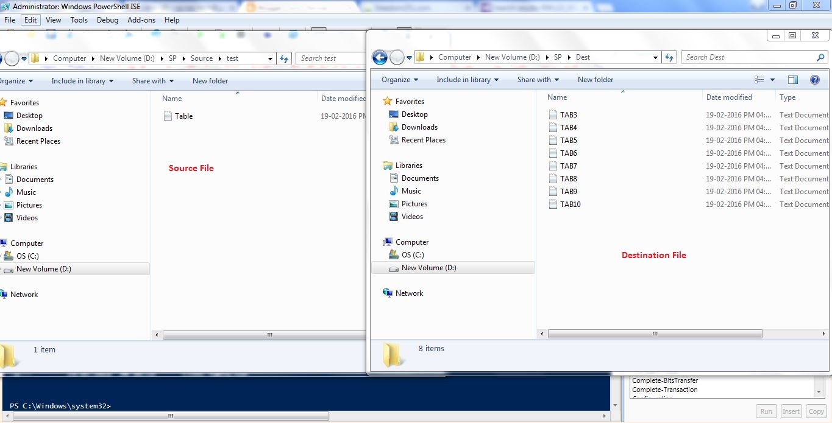Select New Volume (D:) in Dest window sidebar

click(x=453, y=268)
